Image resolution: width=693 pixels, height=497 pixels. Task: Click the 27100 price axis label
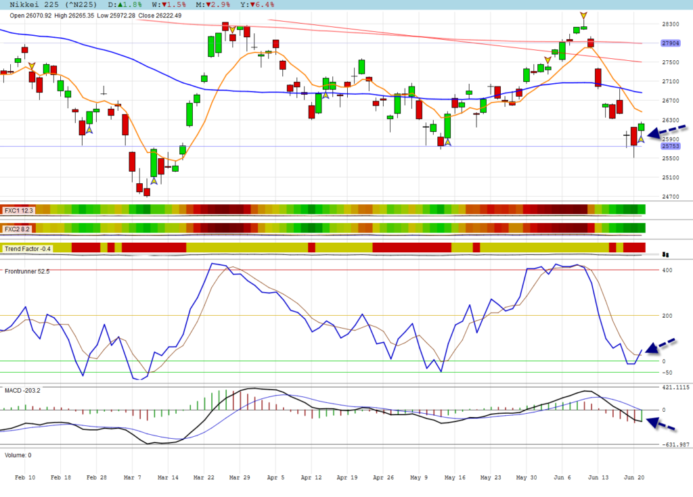tap(671, 82)
